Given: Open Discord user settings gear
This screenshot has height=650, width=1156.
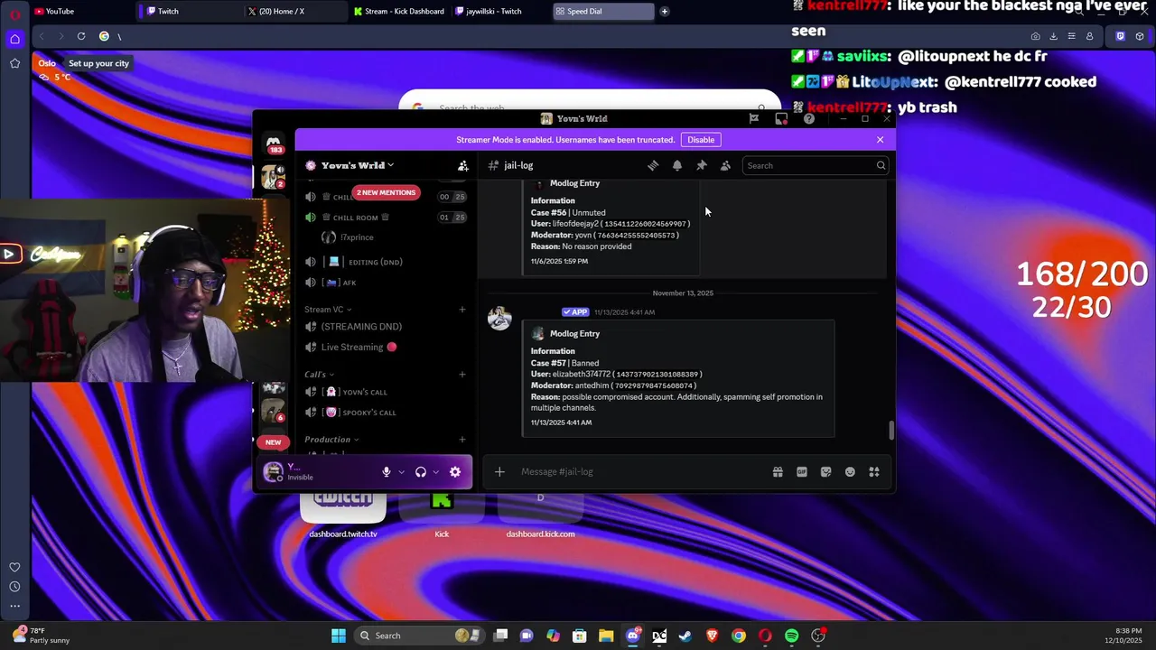Looking at the screenshot, I should click(455, 471).
